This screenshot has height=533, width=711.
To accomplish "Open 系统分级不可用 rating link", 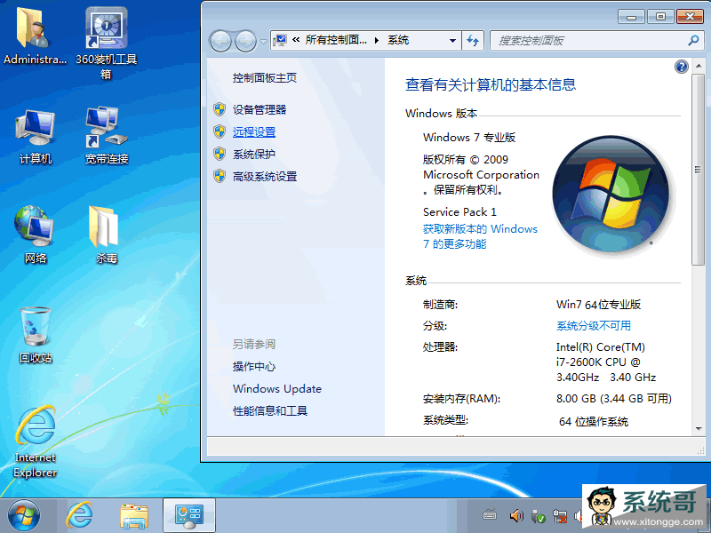I will [594, 325].
